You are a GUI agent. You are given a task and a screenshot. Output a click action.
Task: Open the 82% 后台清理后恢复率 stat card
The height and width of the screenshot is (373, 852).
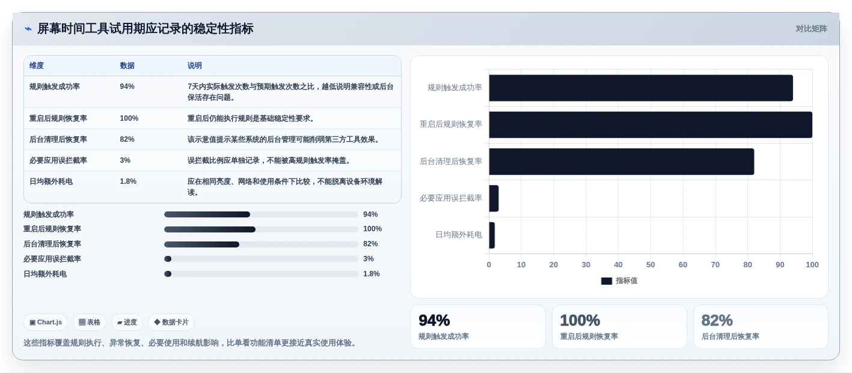(x=761, y=327)
